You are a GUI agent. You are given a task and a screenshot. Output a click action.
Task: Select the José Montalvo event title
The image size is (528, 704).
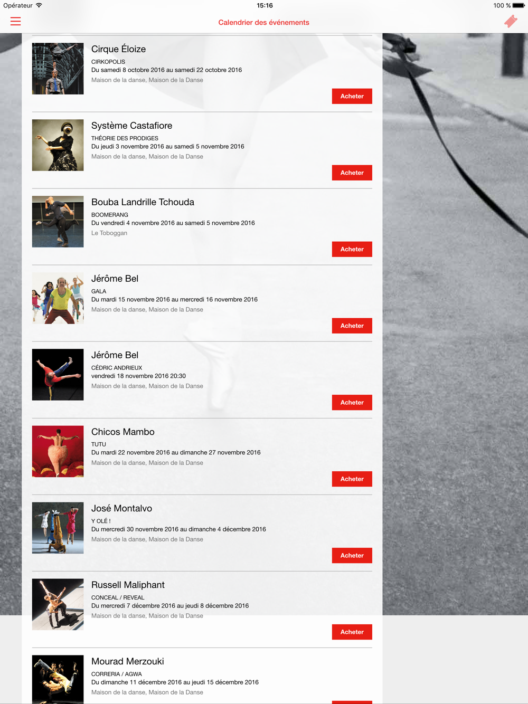pyautogui.click(x=121, y=508)
